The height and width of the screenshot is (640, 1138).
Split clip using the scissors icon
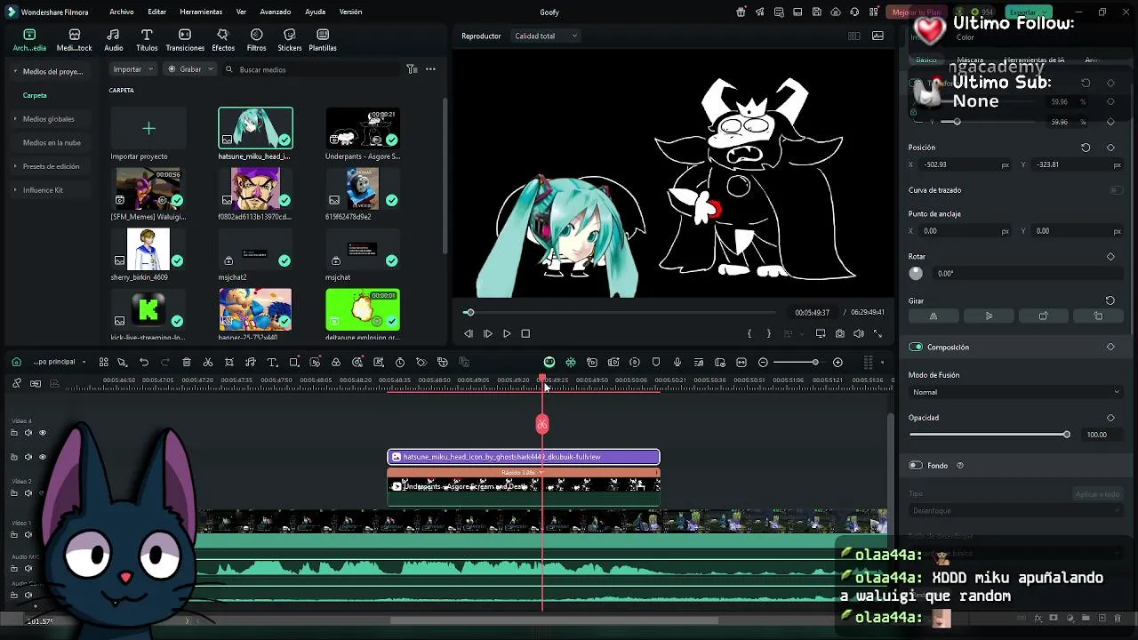(208, 362)
